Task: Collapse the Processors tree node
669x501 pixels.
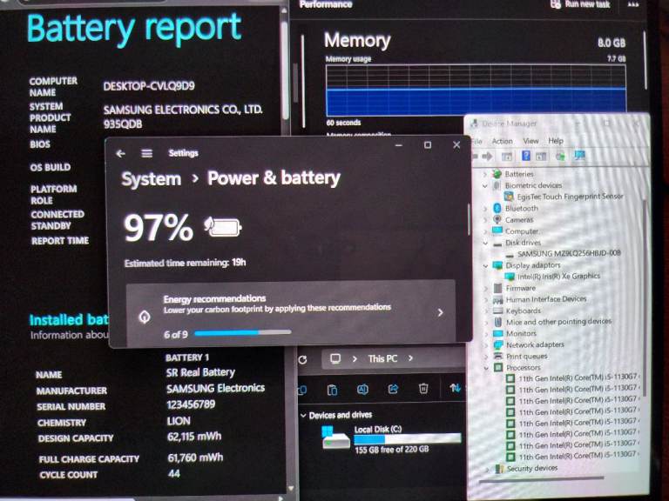Action: [x=486, y=368]
